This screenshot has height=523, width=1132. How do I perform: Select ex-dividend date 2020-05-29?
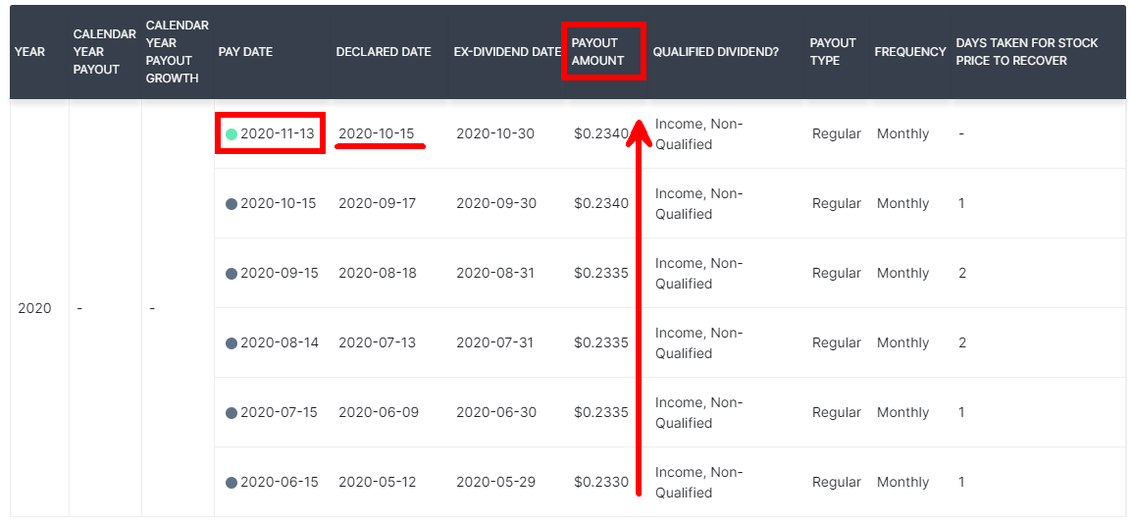[x=496, y=482]
